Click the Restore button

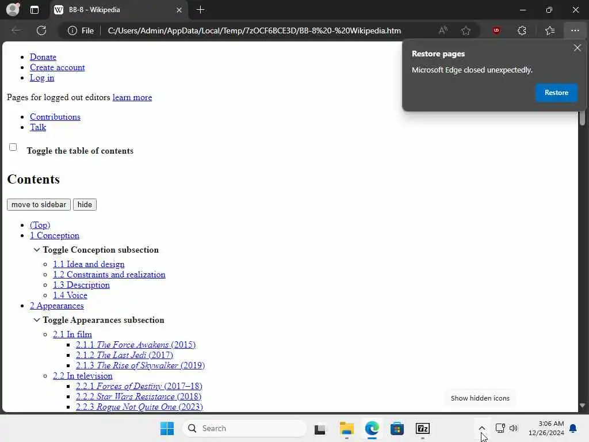[x=556, y=93]
